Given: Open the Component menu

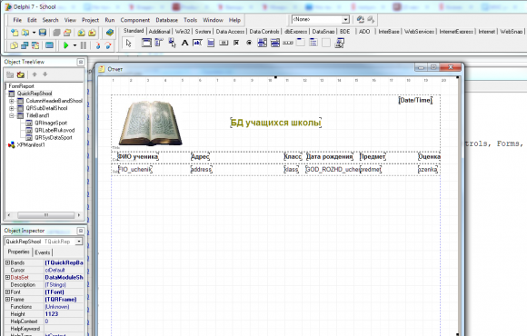Looking at the screenshot, I should (135, 20).
